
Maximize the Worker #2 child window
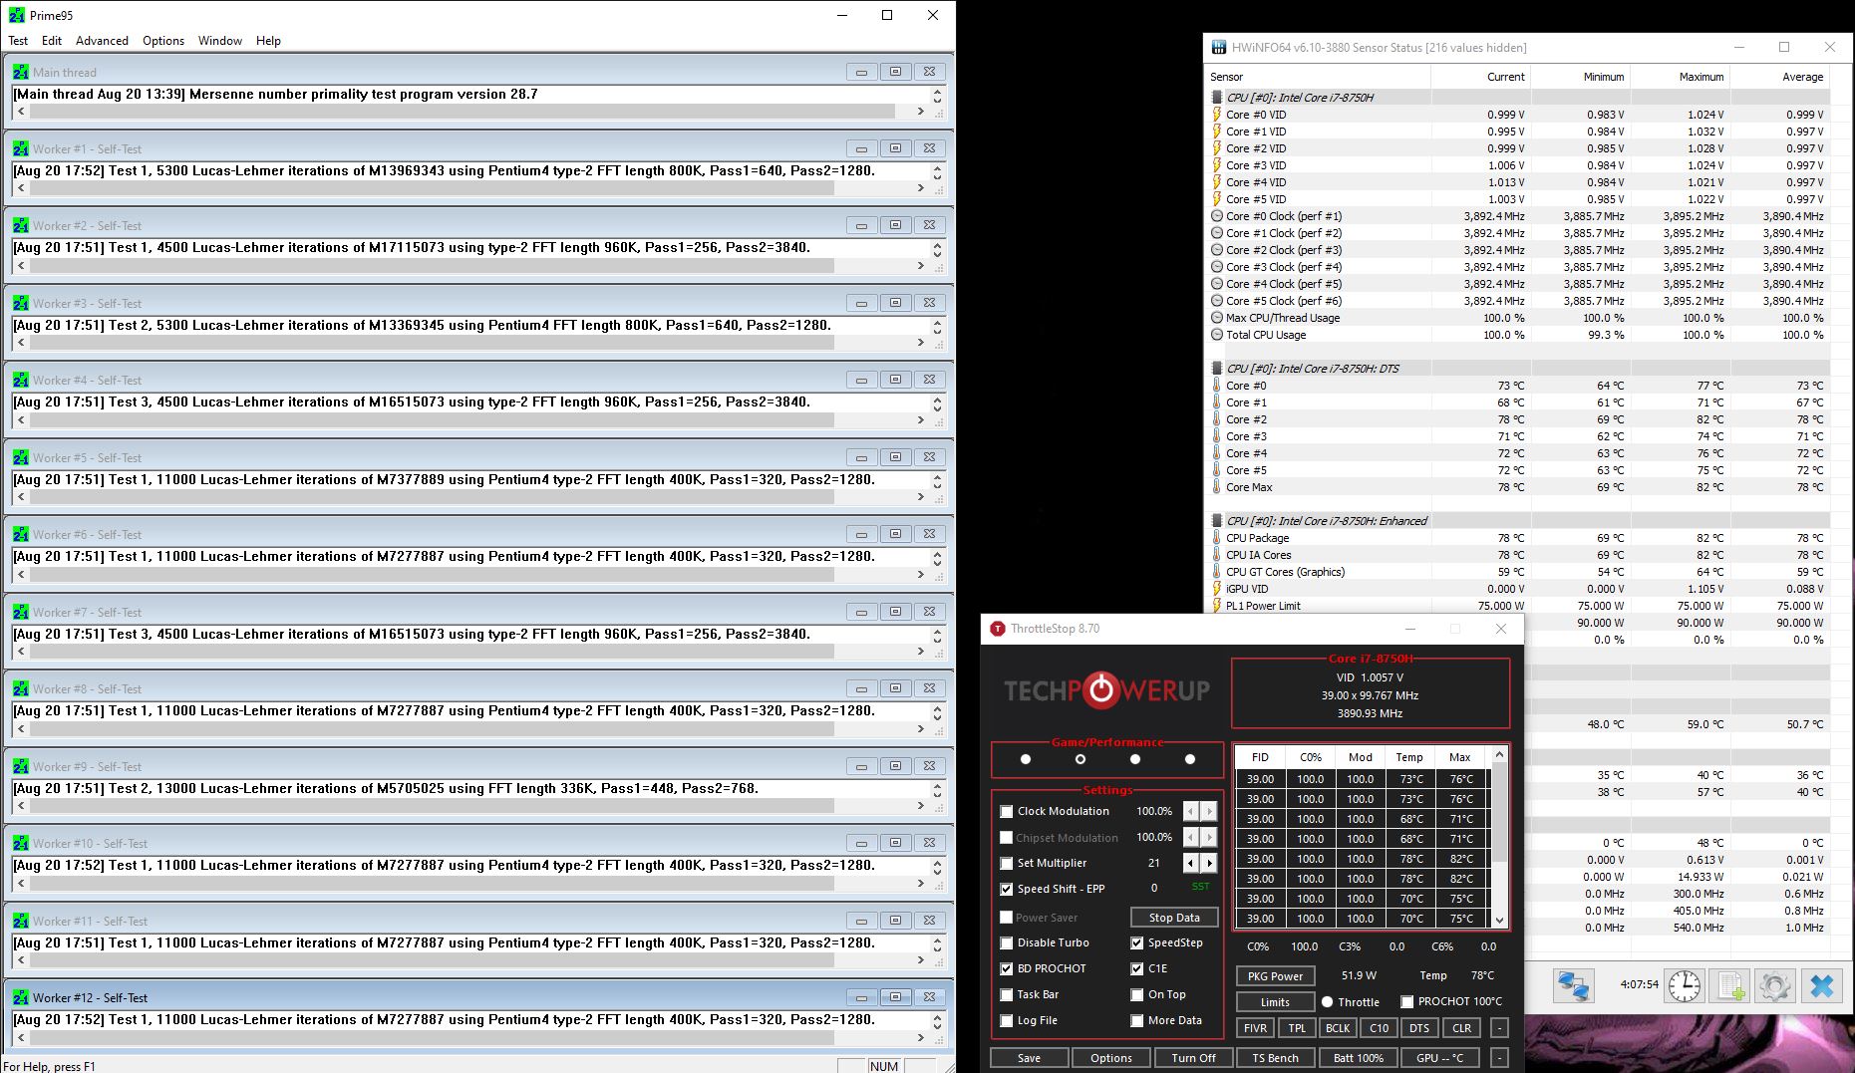tap(895, 225)
